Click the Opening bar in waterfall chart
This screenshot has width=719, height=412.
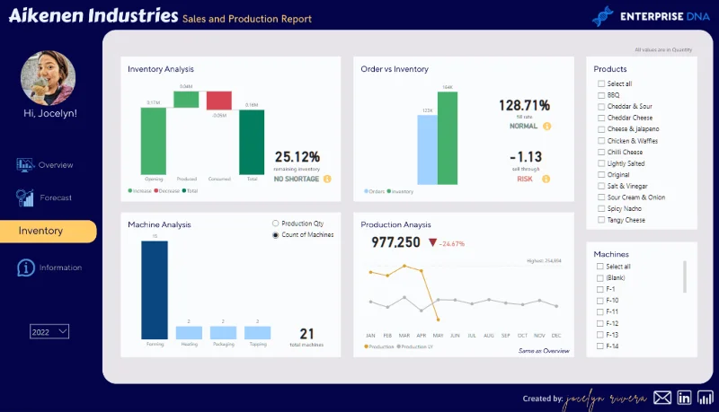click(154, 141)
